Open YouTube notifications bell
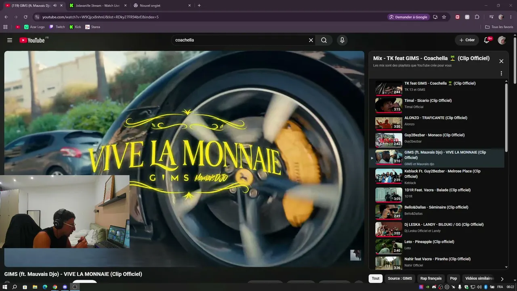Viewport: 517px width, 291px height. pos(487,40)
